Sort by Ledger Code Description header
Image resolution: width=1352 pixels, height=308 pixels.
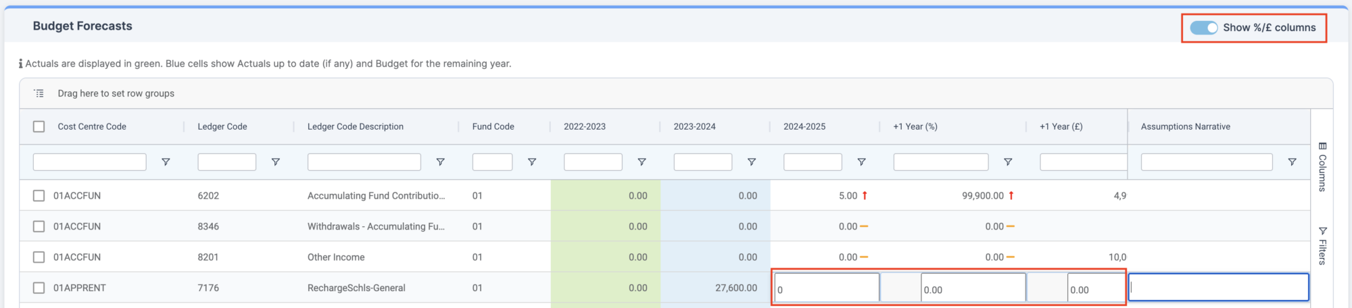pos(356,126)
